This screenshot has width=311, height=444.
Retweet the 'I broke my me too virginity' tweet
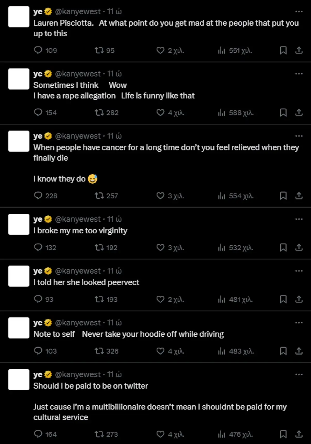click(x=99, y=247)
